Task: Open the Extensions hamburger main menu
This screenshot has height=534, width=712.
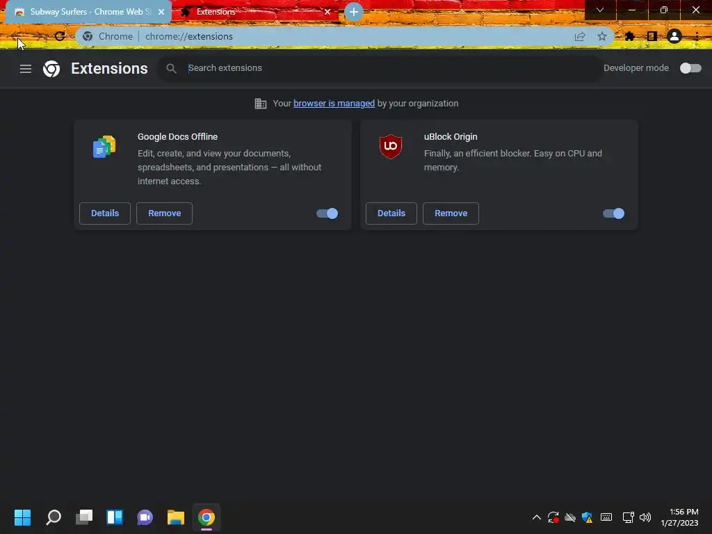Action: [26, 69]
